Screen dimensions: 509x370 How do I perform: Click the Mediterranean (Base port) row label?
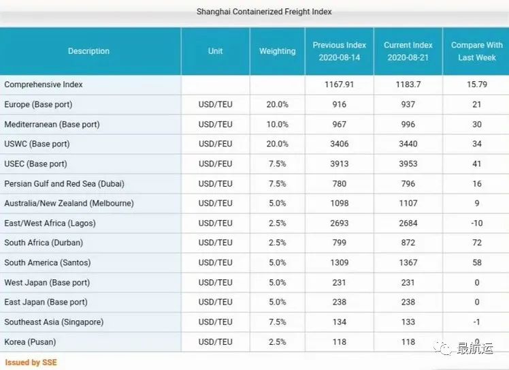(x=52, y=124)
